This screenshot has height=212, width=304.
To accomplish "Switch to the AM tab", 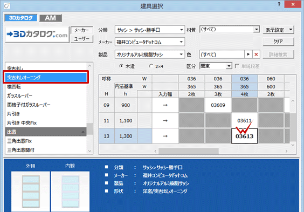I will pos(51,18).
